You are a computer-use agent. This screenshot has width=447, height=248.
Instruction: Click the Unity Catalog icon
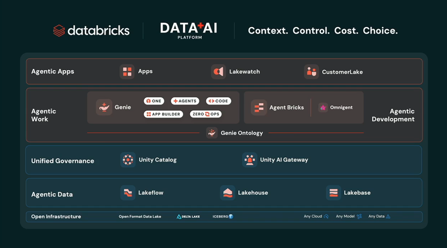(x=128, y=160)
